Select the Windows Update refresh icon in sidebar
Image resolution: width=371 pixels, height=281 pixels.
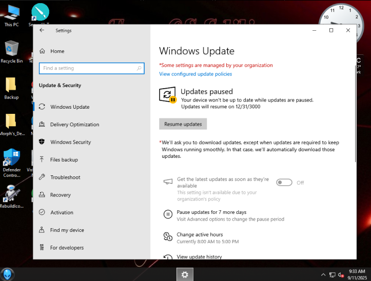click(42, 107)
